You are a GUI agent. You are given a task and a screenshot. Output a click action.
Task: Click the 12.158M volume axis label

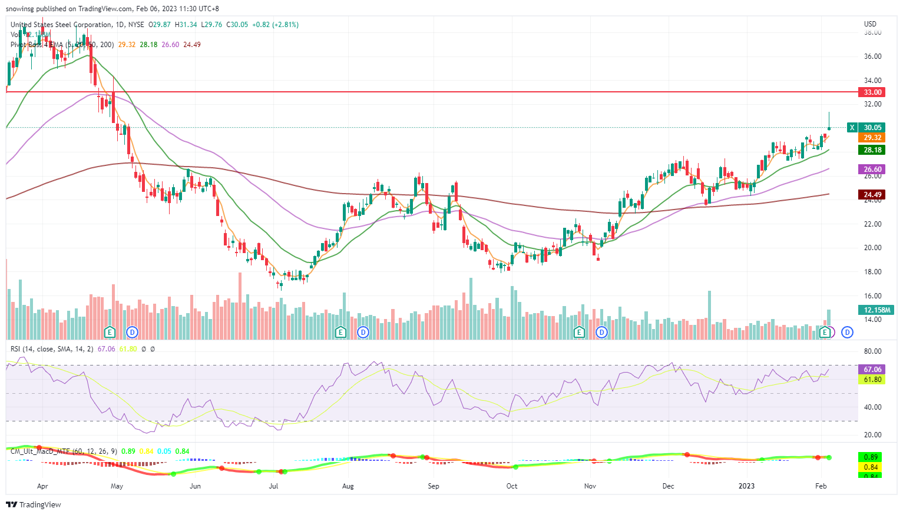click(876, 310)
